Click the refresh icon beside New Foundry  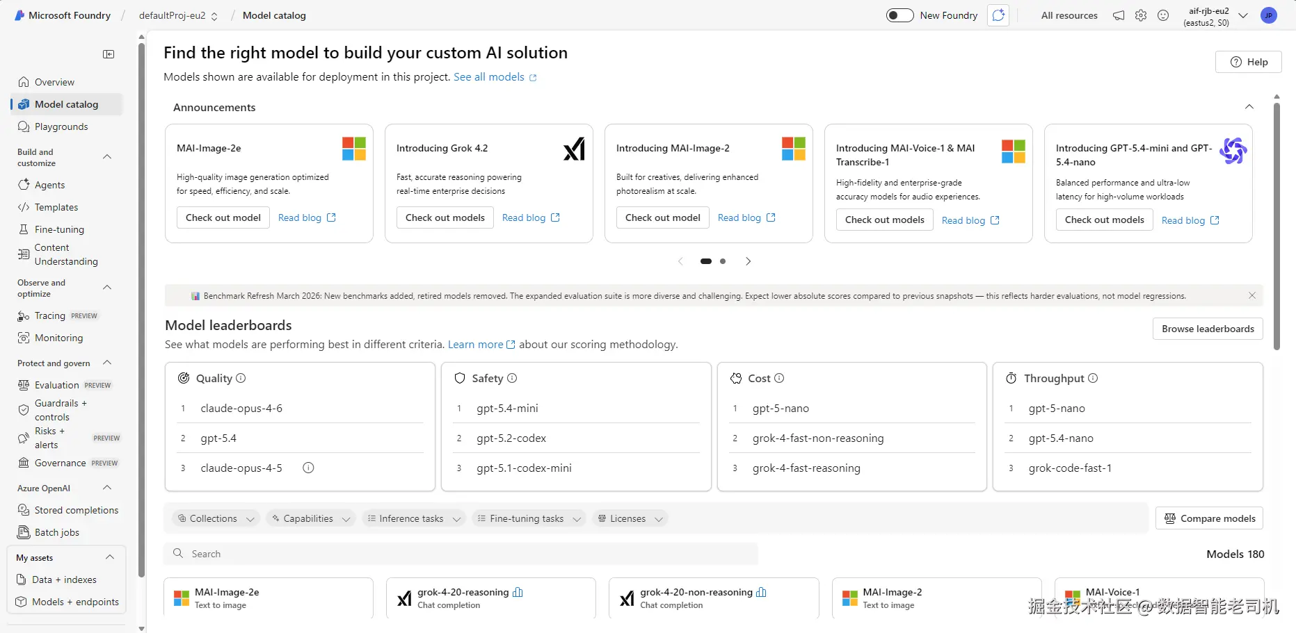tap(998, 15)
